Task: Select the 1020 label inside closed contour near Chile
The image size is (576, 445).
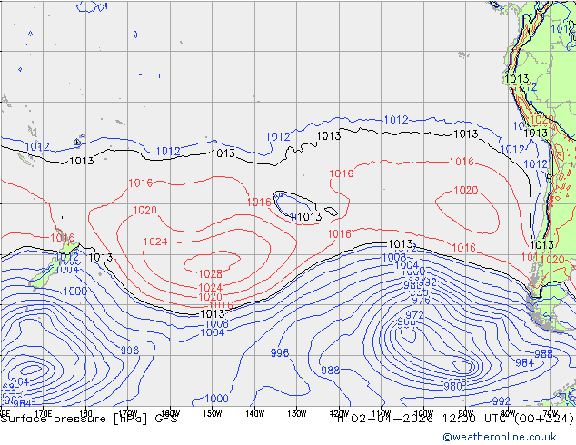Action: pos(465,190)
